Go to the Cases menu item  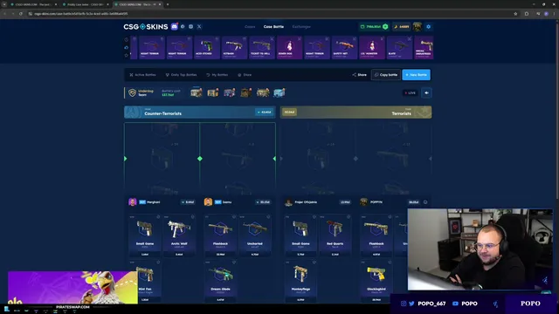(x=250, y=27)
